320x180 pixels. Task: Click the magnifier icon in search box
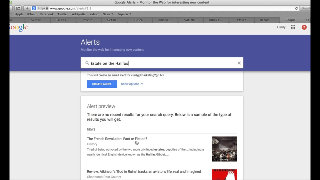point(87,63)
